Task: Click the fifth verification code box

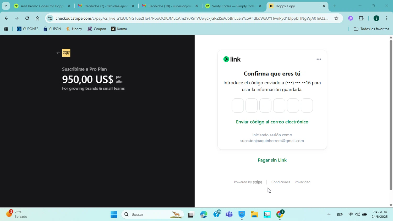Action: tap(293, 106)
